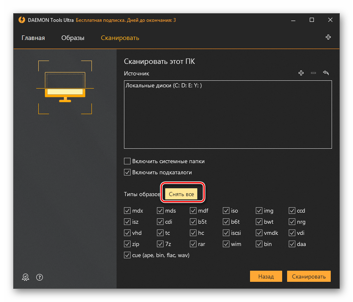353x302 pixels.
Task: Click the free subscription days-remaining notice
Action: pyautogui.click(x=126, y=20)
